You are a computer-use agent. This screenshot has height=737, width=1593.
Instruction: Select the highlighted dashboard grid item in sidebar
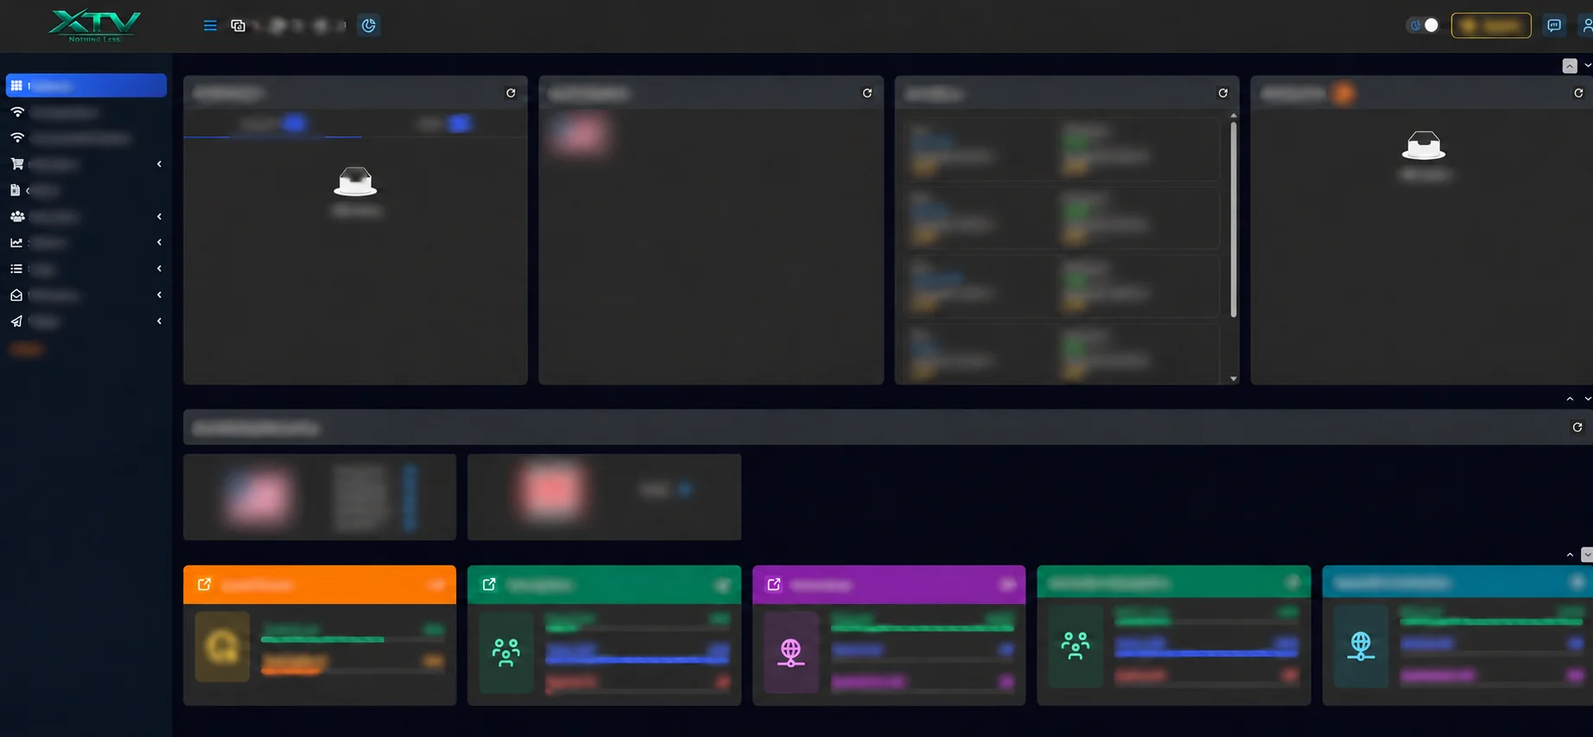(86, 86)
